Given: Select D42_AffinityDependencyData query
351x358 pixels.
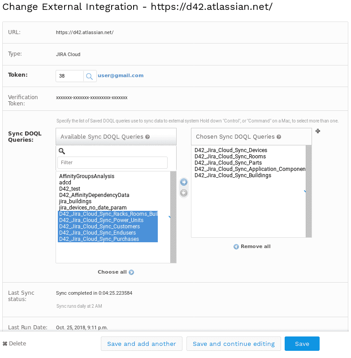Looking at the screenshot, I should (x=95, y=196).
